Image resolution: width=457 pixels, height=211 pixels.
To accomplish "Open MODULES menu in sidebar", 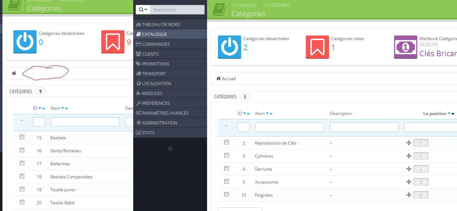I will [170, 93].
